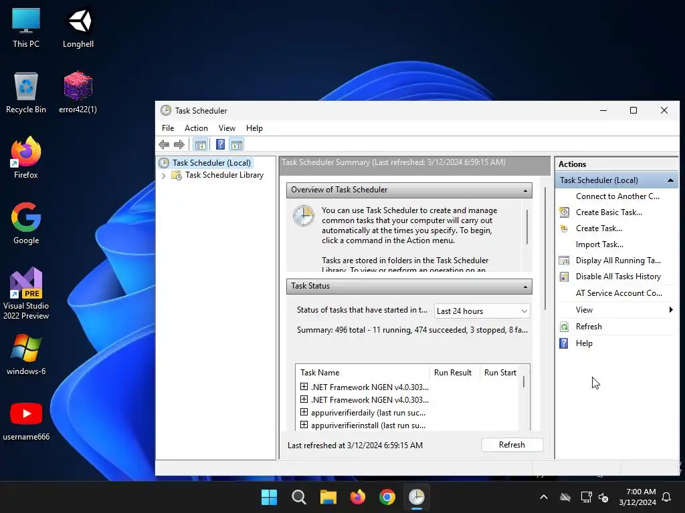This screenshot has width=685, height=513.
Task: Click AT Service Account Configuration action
Action: coord(619,293)
